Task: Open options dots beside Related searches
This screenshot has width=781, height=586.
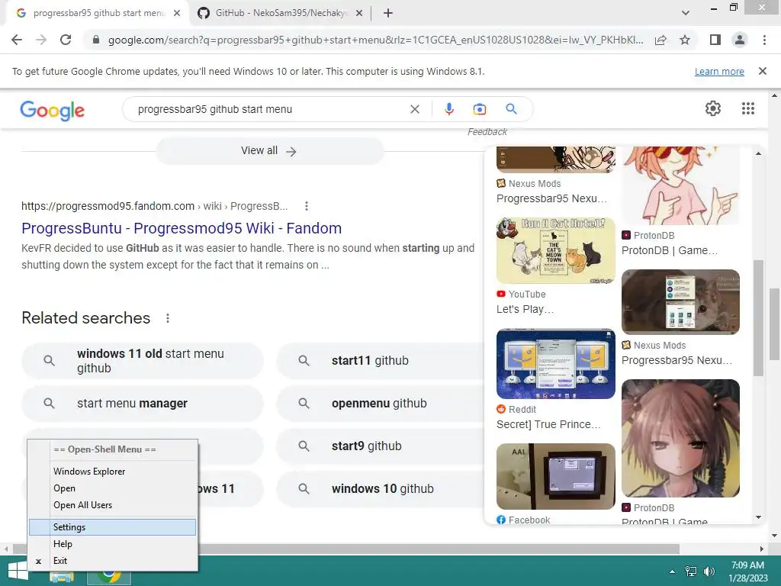Action: click(168, 318)
